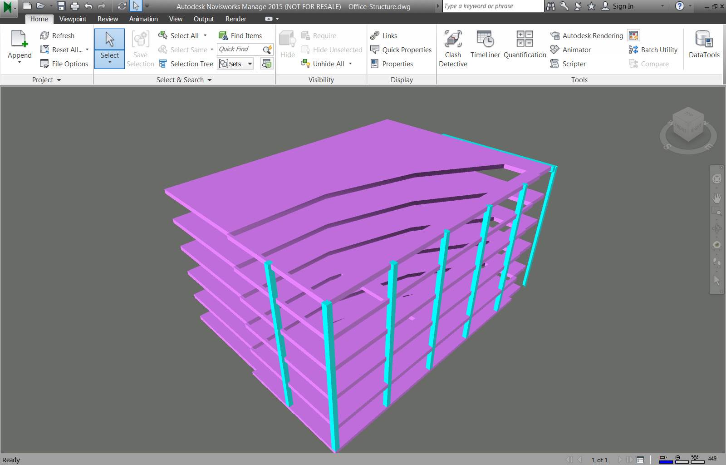This screenshot has width=726, height=465.
Task: Open DataTools
Action: point(704,44)
